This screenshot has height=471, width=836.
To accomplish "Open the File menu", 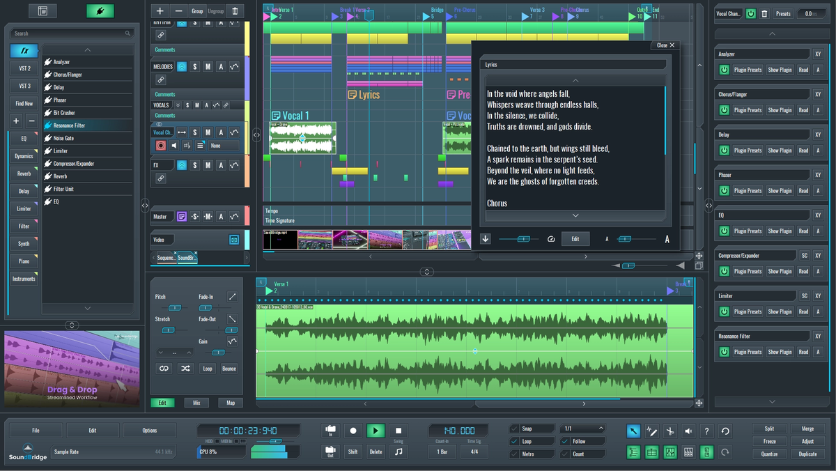I will [x=36, y=431].
